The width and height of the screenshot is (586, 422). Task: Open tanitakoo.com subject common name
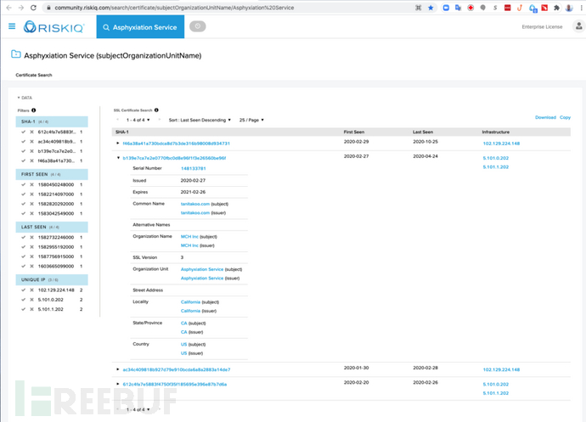[x=195, y=204]
